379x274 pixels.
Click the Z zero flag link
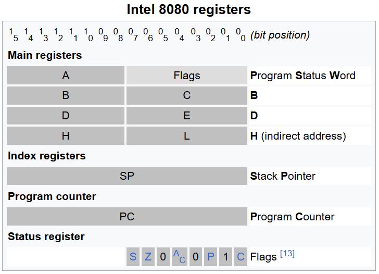click(148, 257)
